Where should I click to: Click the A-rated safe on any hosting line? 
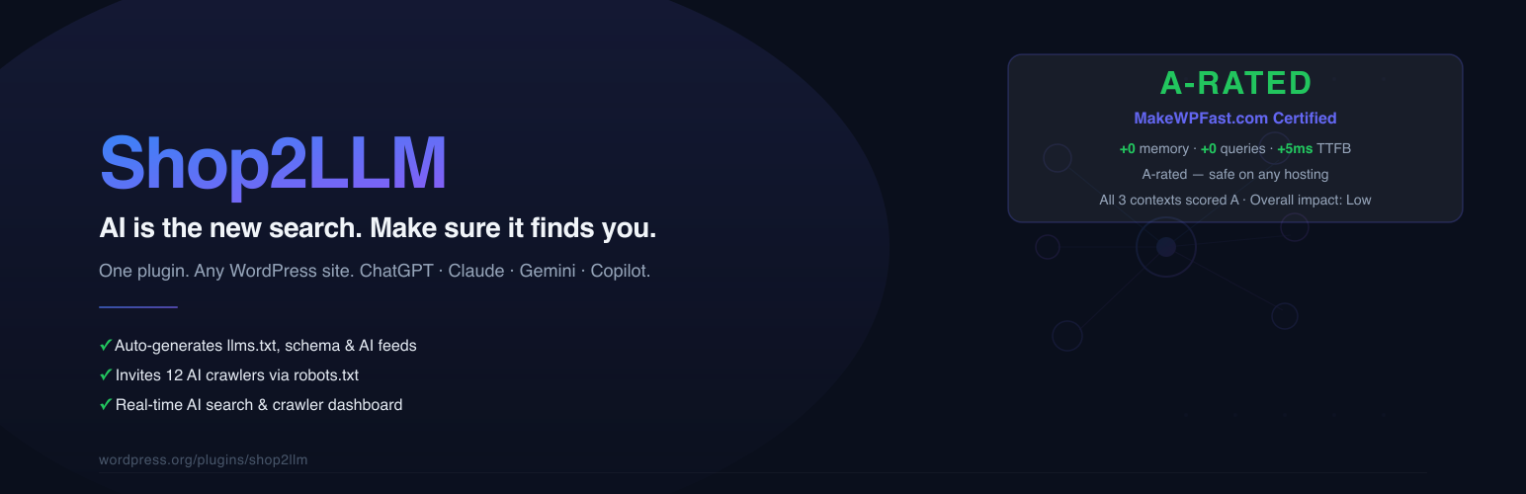coord(1235,175)
